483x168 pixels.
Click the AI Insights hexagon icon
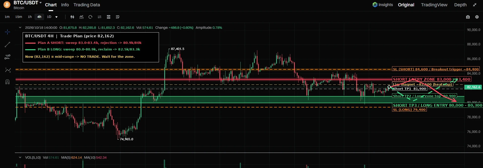click(375, 5)
